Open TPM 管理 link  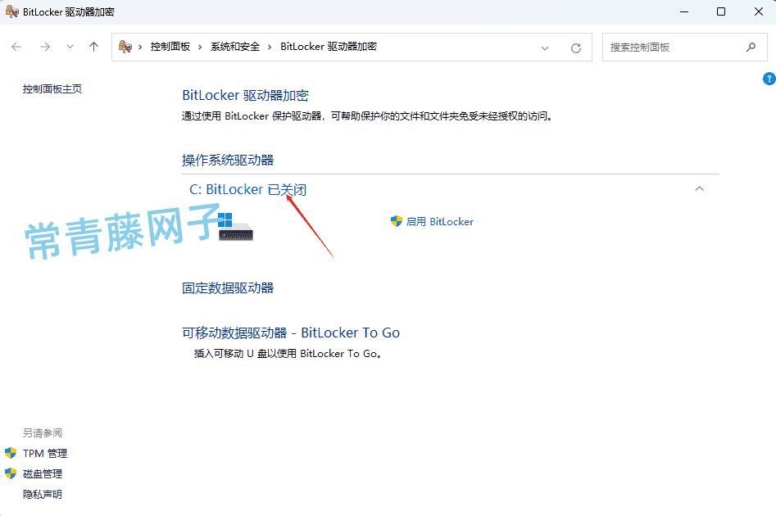click(x=45, y=453)
